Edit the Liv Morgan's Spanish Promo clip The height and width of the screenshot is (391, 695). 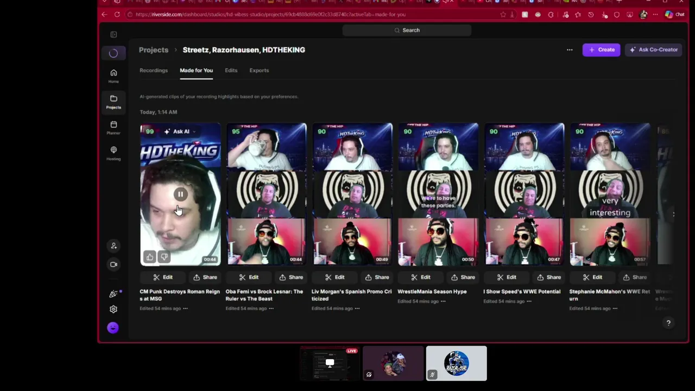pos(334,278)
